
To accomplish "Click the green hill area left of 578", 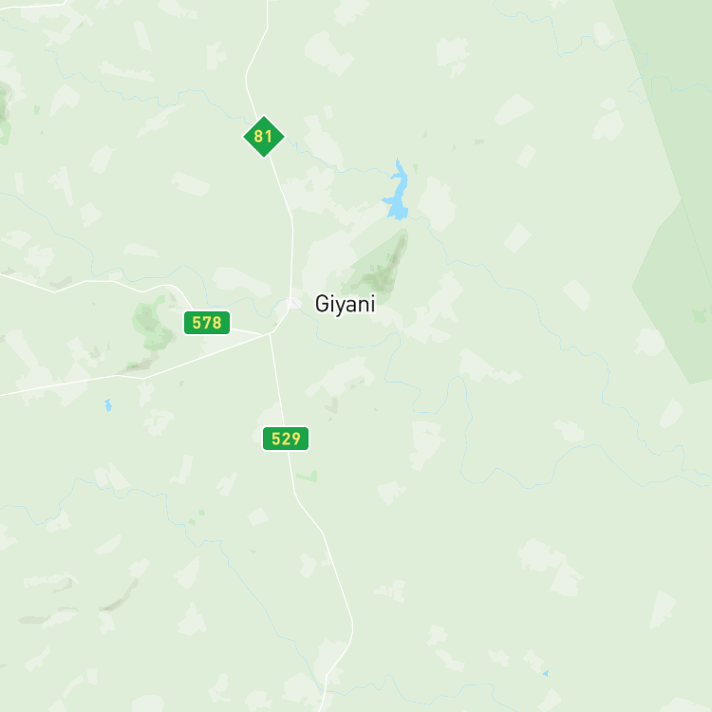I will coord(152,325).
